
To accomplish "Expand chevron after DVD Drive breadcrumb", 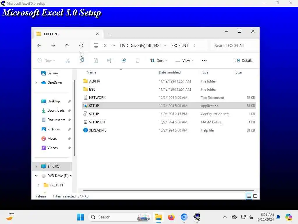I will (x=165, y=45).
